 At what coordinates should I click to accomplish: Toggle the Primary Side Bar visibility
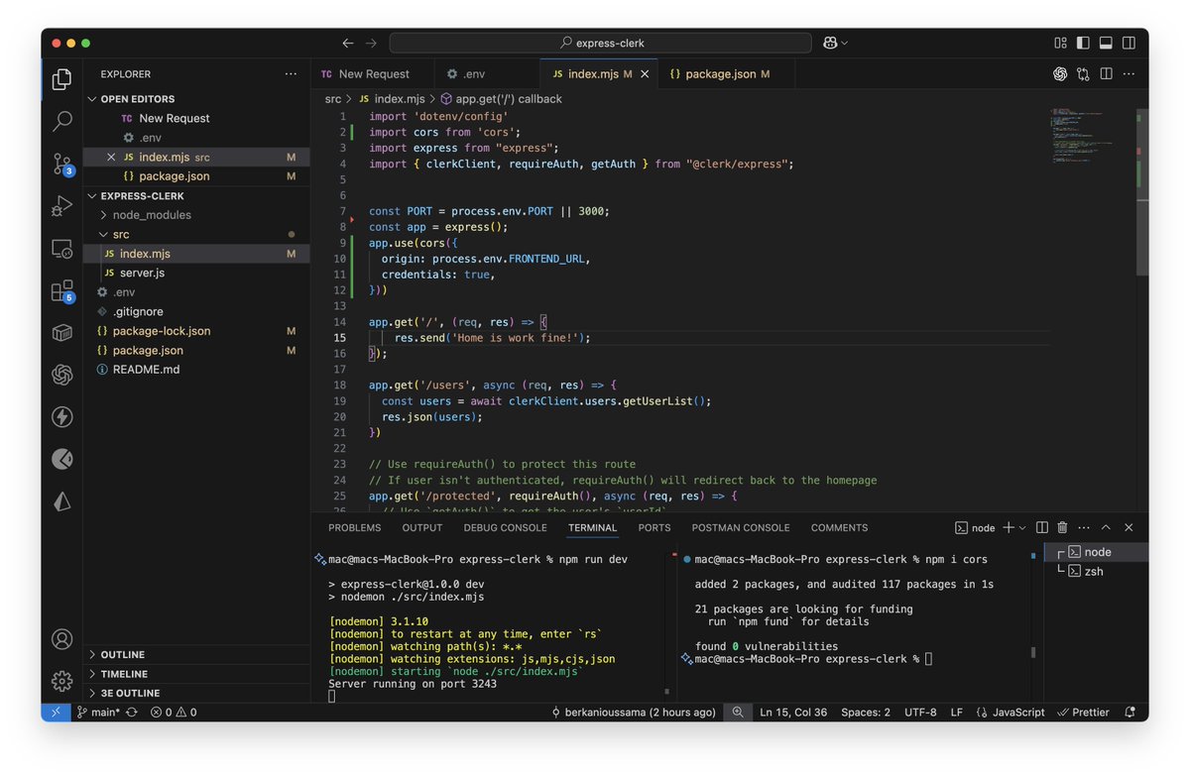(x=1083, y=43)
